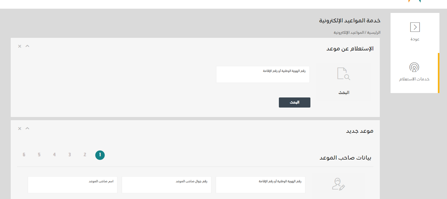447x199 pixels.
Task: Go to step 4 in the wizard
Action: (x=55, y=155)
